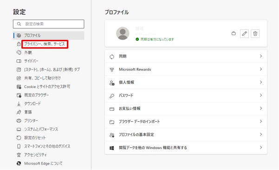Click the 既定のブラウザー icon
This screenshot has height=170, width=279.
click(x=19, y=95)
